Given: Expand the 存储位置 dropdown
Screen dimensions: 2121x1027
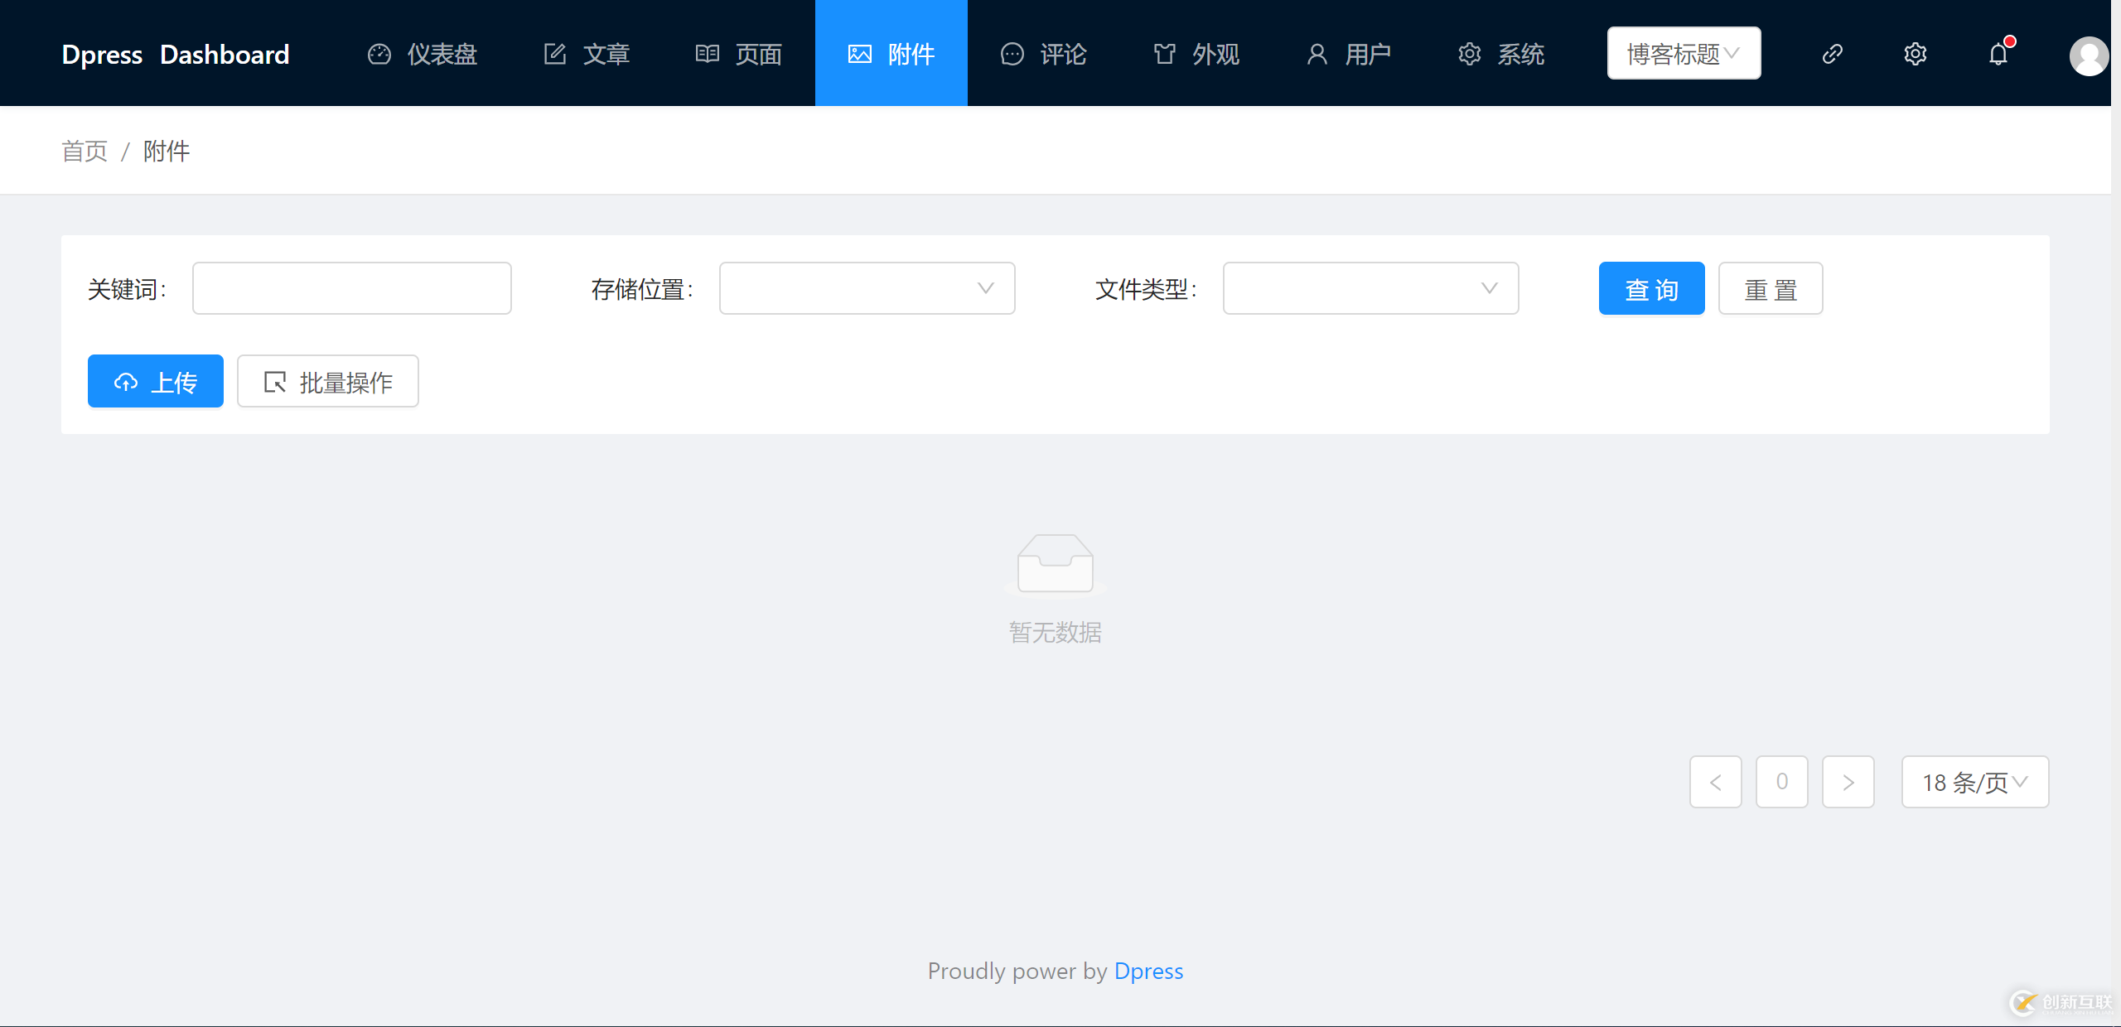Looking at the screenshot, I should [867, 288].
